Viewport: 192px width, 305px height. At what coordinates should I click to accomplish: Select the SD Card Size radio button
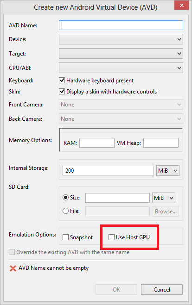[x=65, y=198]
